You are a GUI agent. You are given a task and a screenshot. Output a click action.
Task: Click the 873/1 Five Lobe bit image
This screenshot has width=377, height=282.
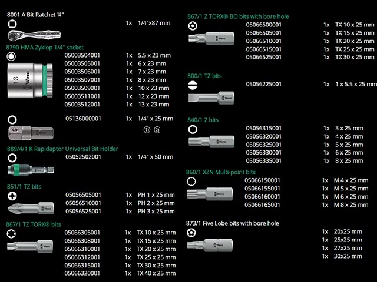[210, 245]
